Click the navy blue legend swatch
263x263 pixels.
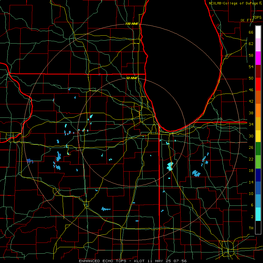(258, 175)
